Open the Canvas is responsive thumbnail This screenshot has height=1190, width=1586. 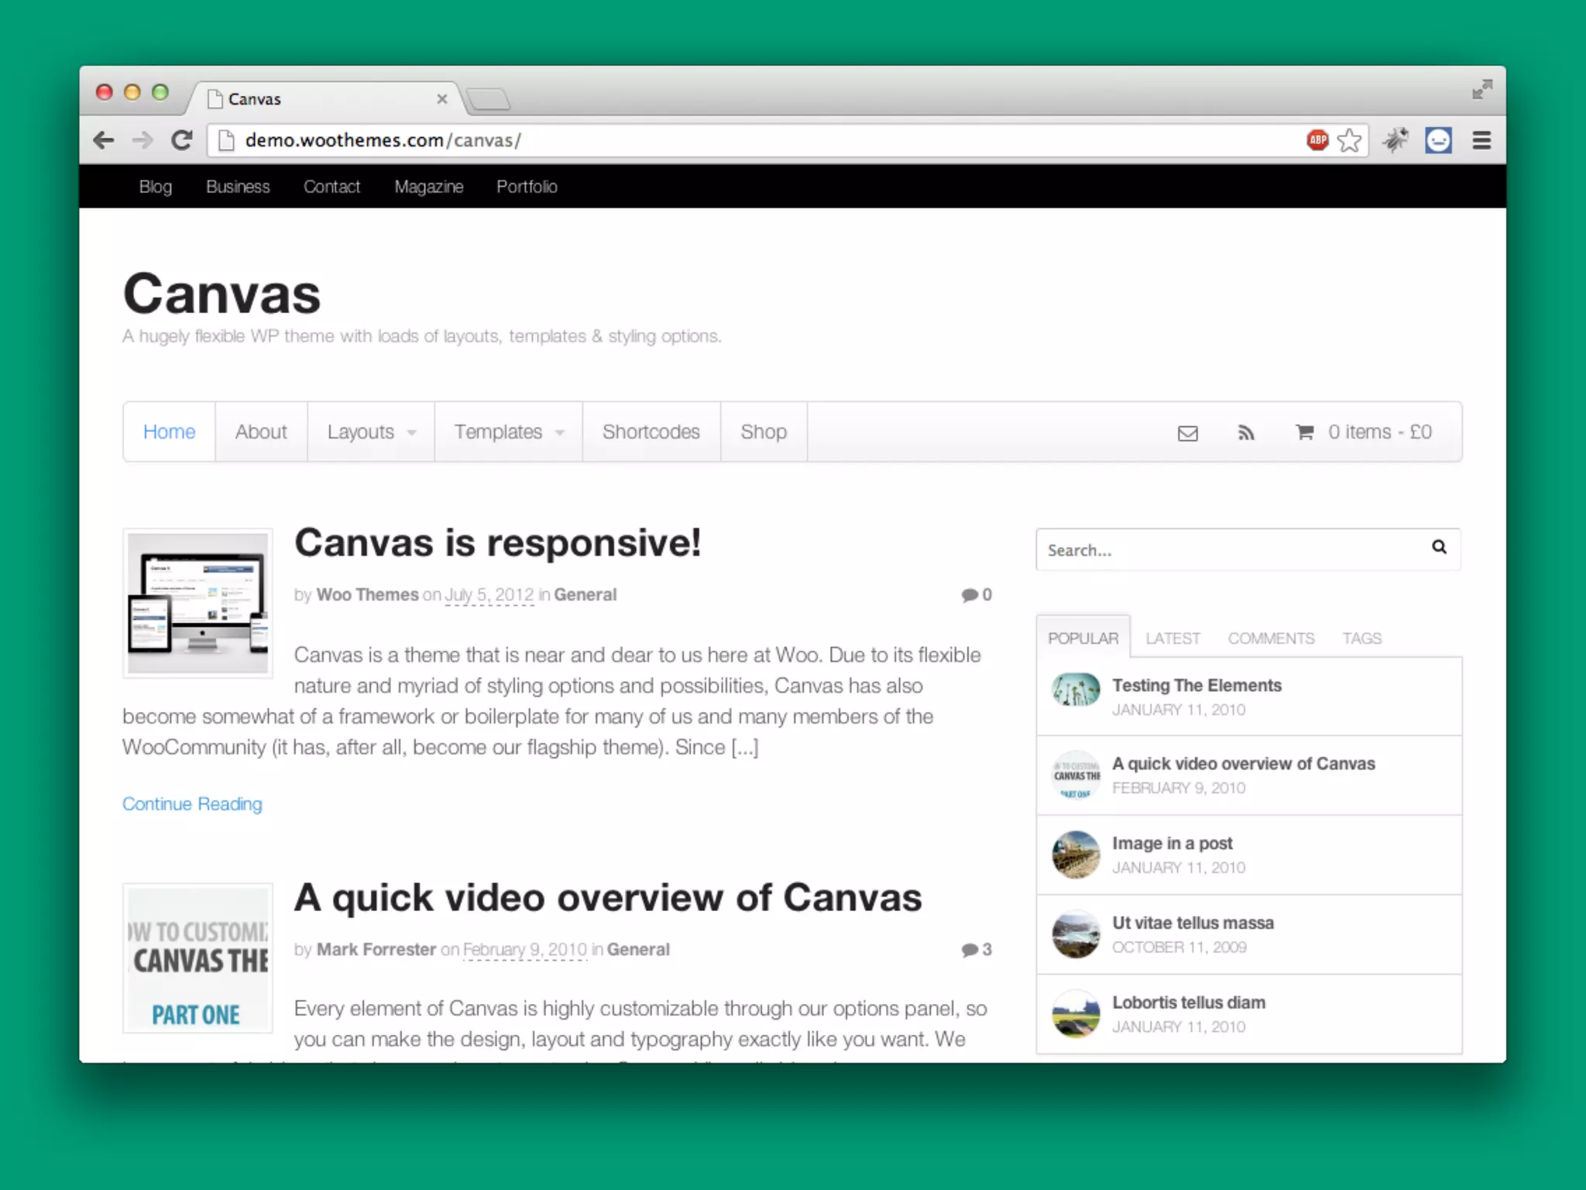[197, 603]
